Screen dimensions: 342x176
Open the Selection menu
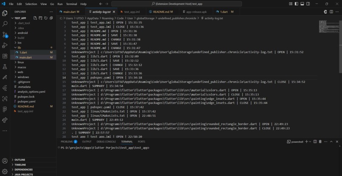31,4
